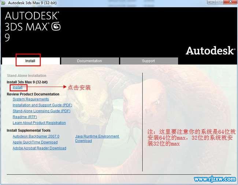Click the Autodesk brand logo
The image size is (238, 185).
pos(211,50)
